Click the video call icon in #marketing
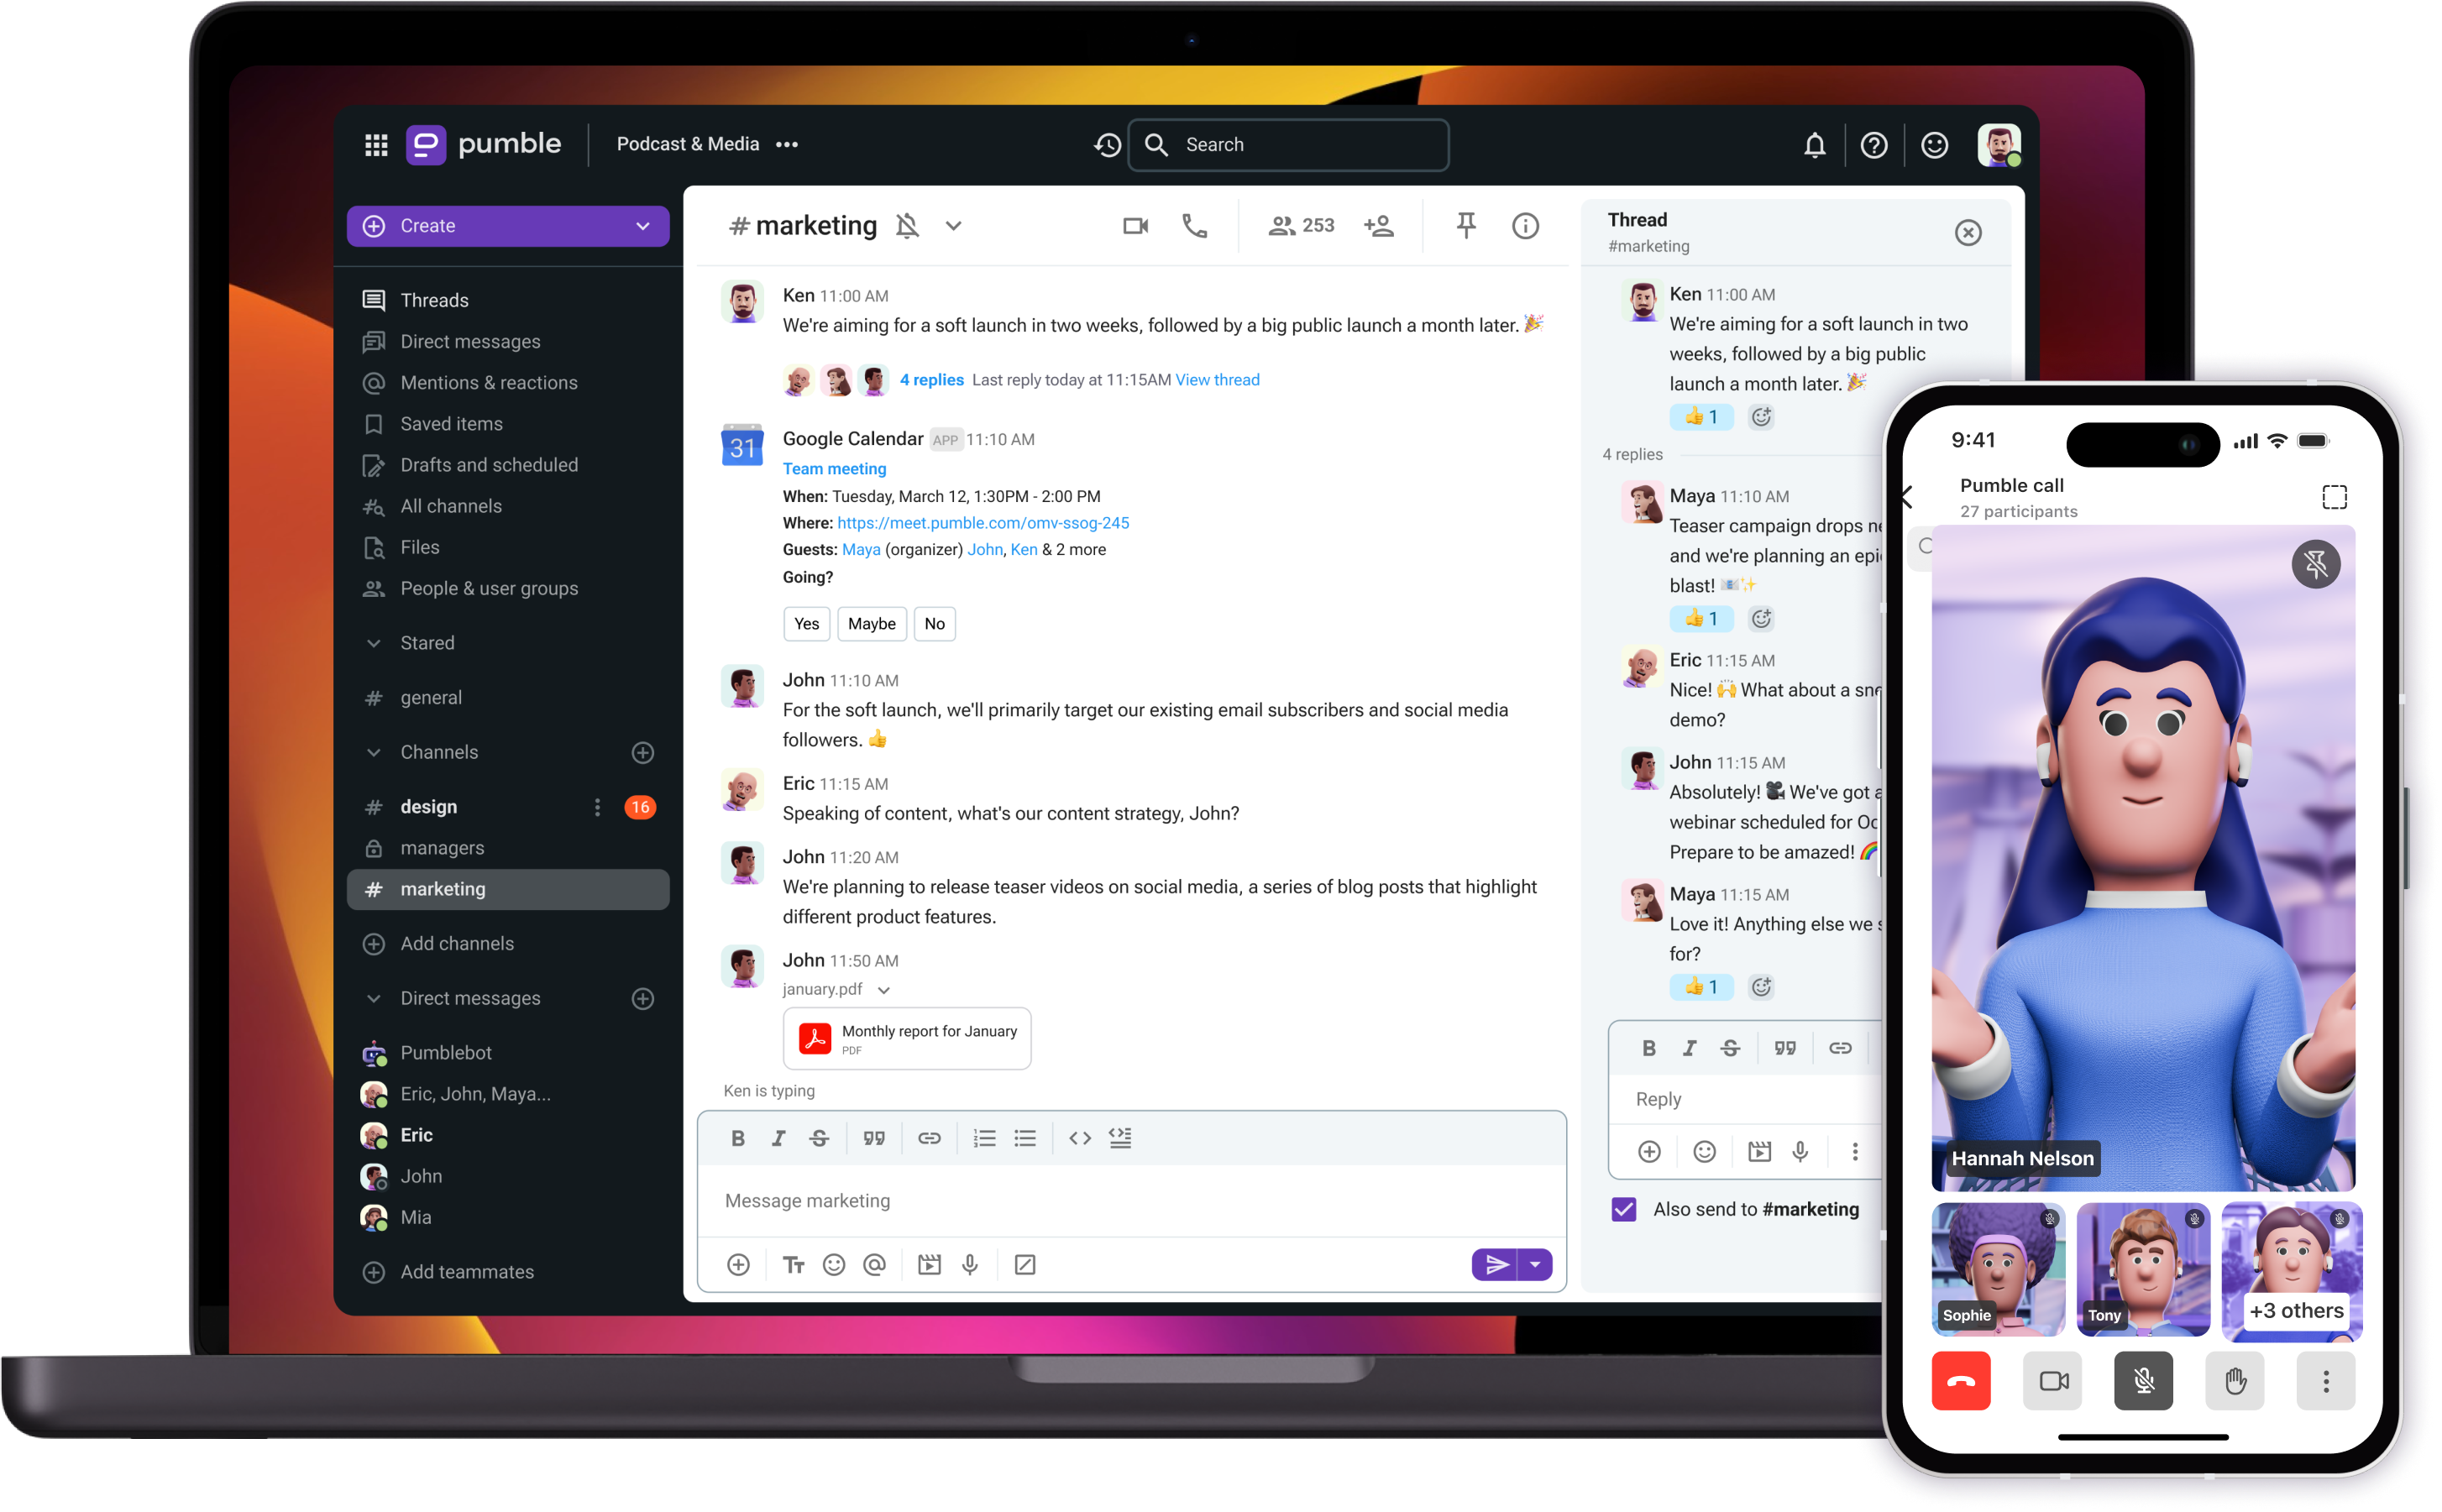The height and width of the screenshot is (1512, 2442). click(1135, 225)
